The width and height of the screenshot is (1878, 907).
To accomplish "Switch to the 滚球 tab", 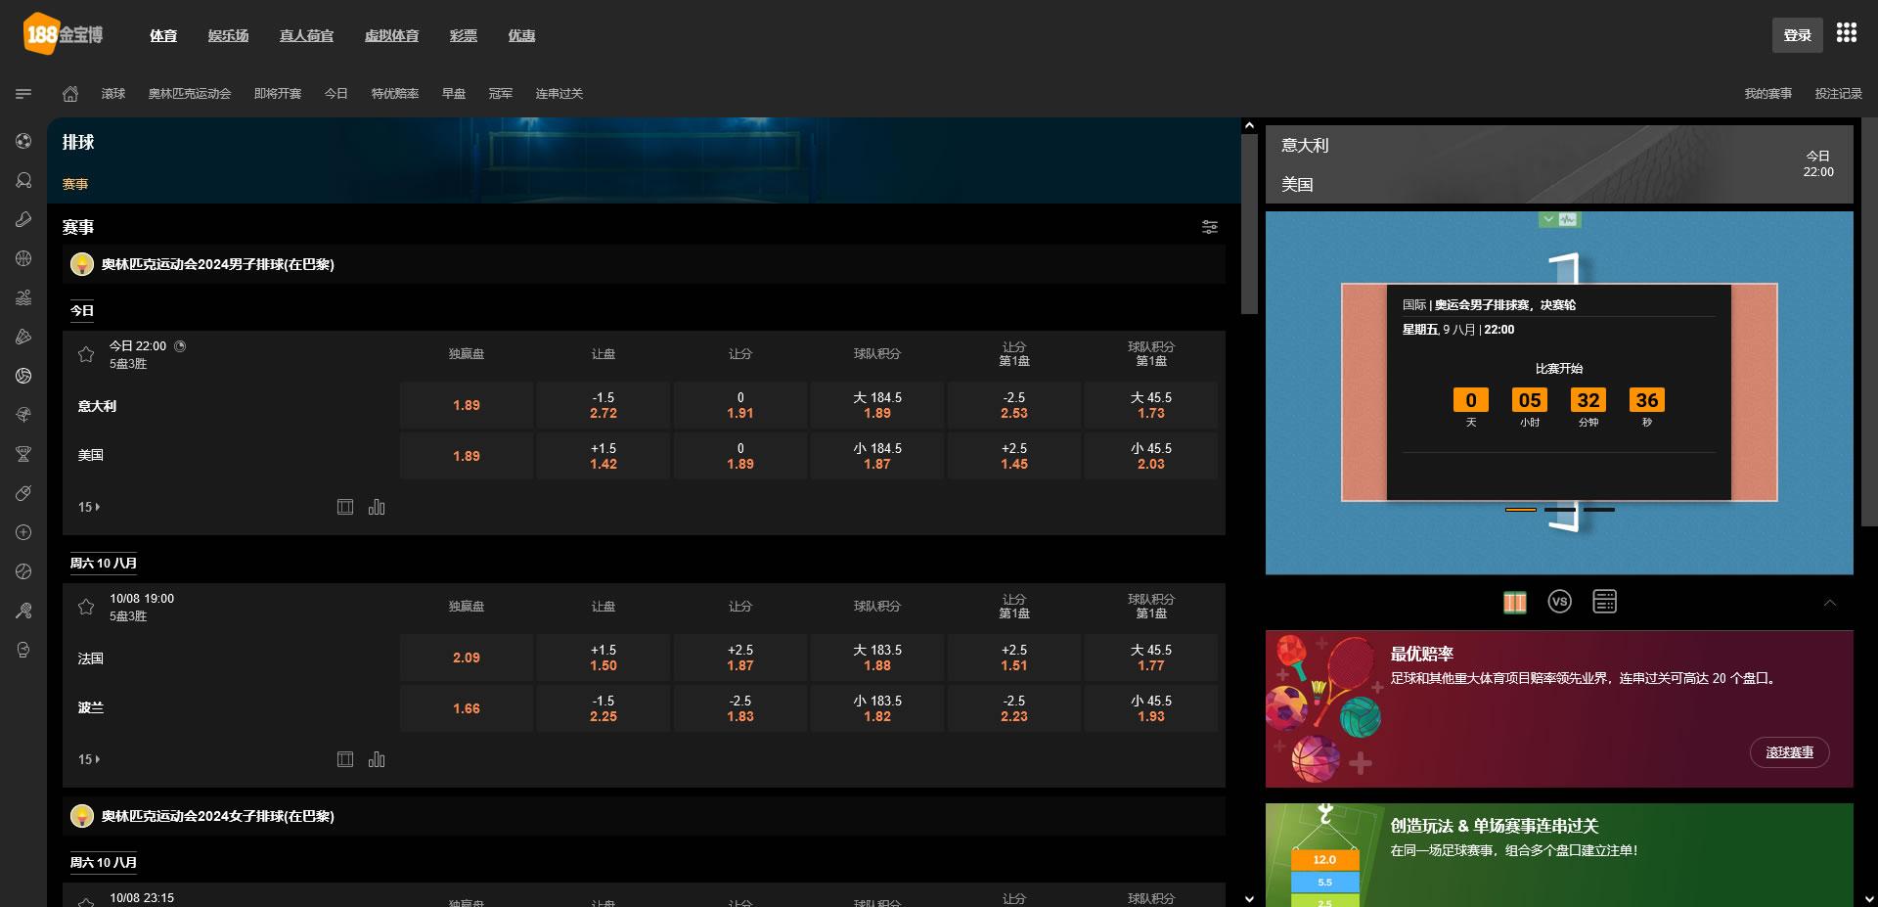I will point(113,94).
